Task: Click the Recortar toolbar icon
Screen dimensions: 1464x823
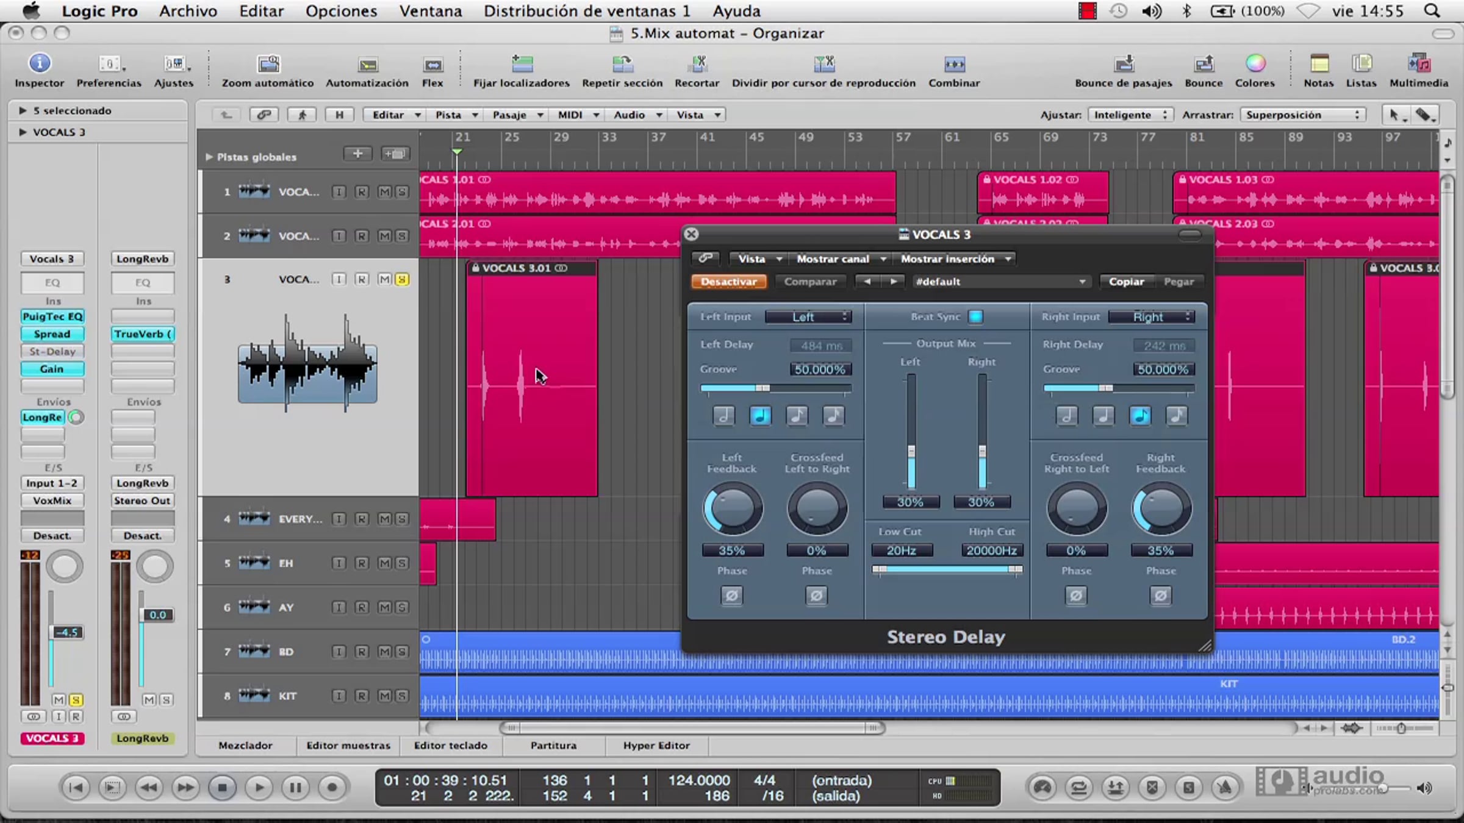Action: (x=697, y=63)
